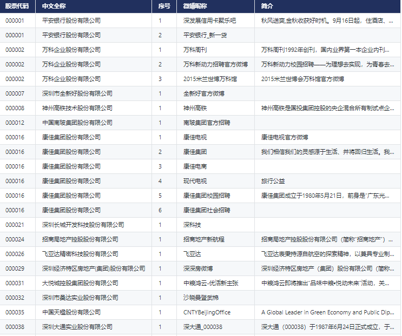
Task: Click the 深圳经济特区房地产(集团)股份有限公司 company name
Action: (94, 268)
